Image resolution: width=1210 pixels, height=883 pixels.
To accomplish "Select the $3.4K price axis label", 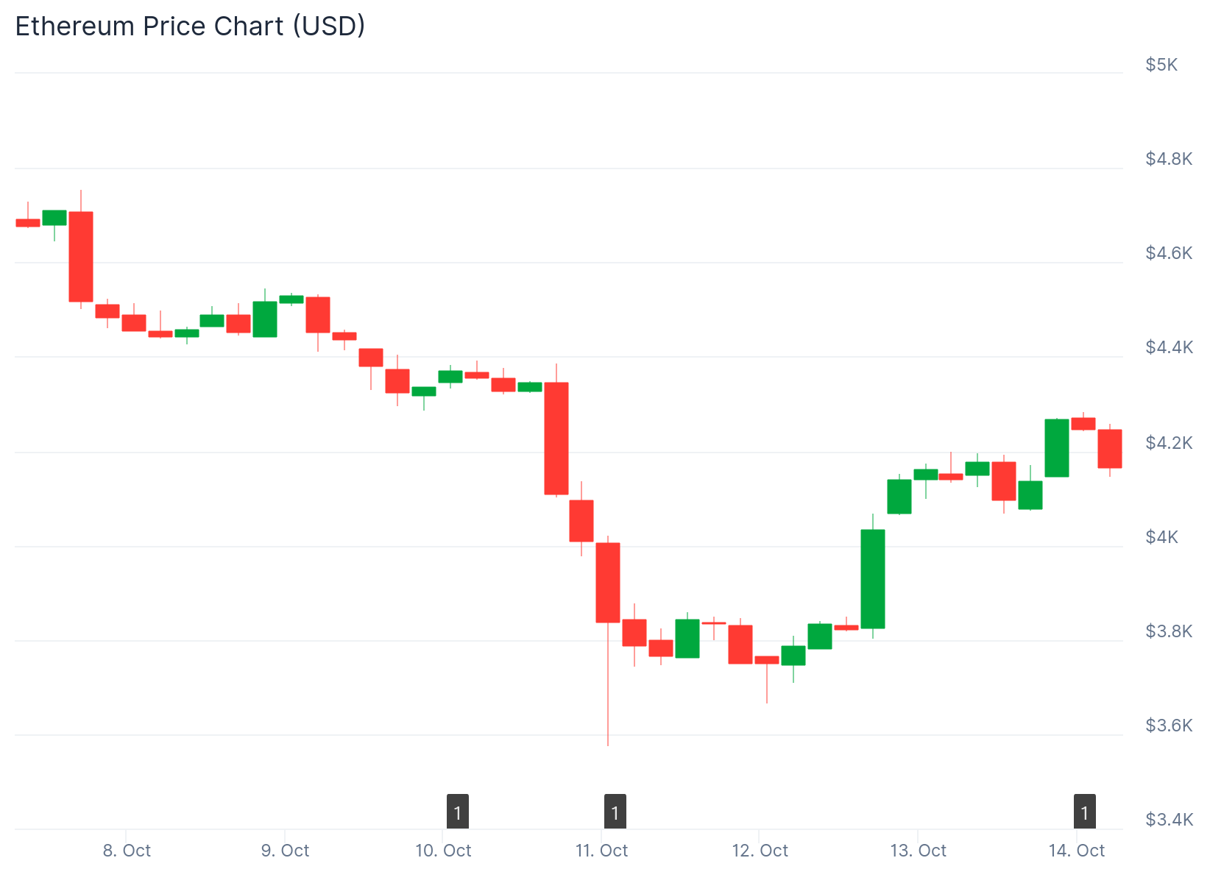I will [1169, 820].
